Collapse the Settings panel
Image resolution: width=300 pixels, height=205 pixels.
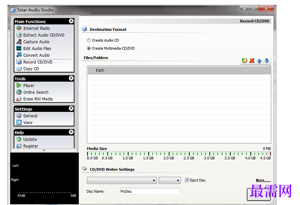pos(71,109)
